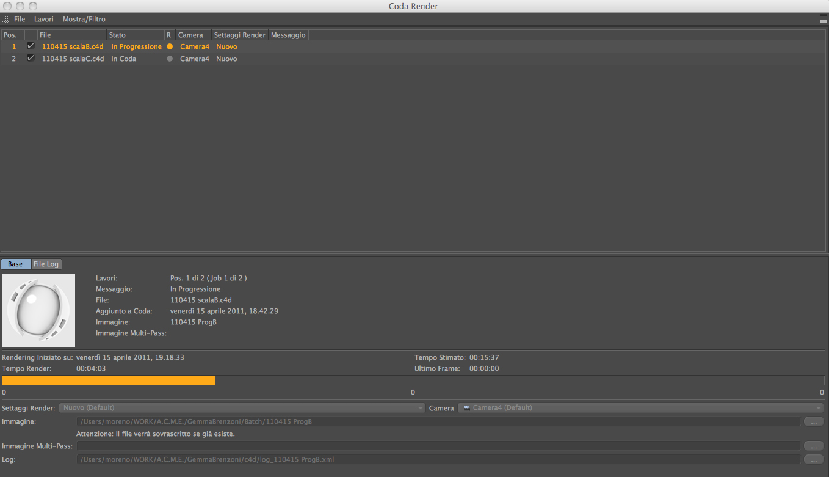The image size is (829, 477).
Task: Uncheck the 110415 scalaB.c4d job checkbox
Action: click(x=31, y=46)
